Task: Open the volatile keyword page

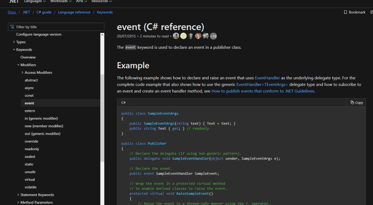Action: coord(31,187)
